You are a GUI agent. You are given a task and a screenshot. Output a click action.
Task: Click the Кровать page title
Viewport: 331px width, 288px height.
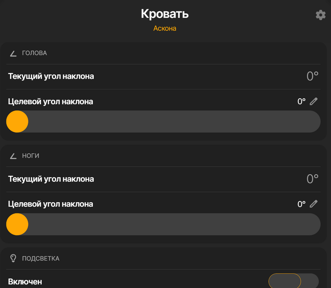click(x=165, y=14)
